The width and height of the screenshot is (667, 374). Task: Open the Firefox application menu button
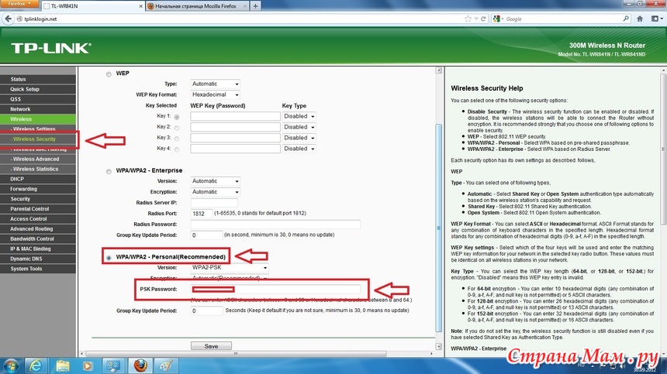click(x=19, y=4)
